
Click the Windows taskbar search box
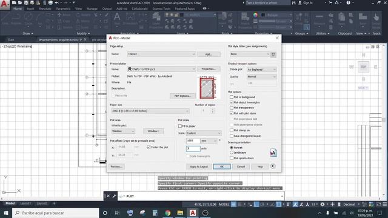tap(55, 213)
